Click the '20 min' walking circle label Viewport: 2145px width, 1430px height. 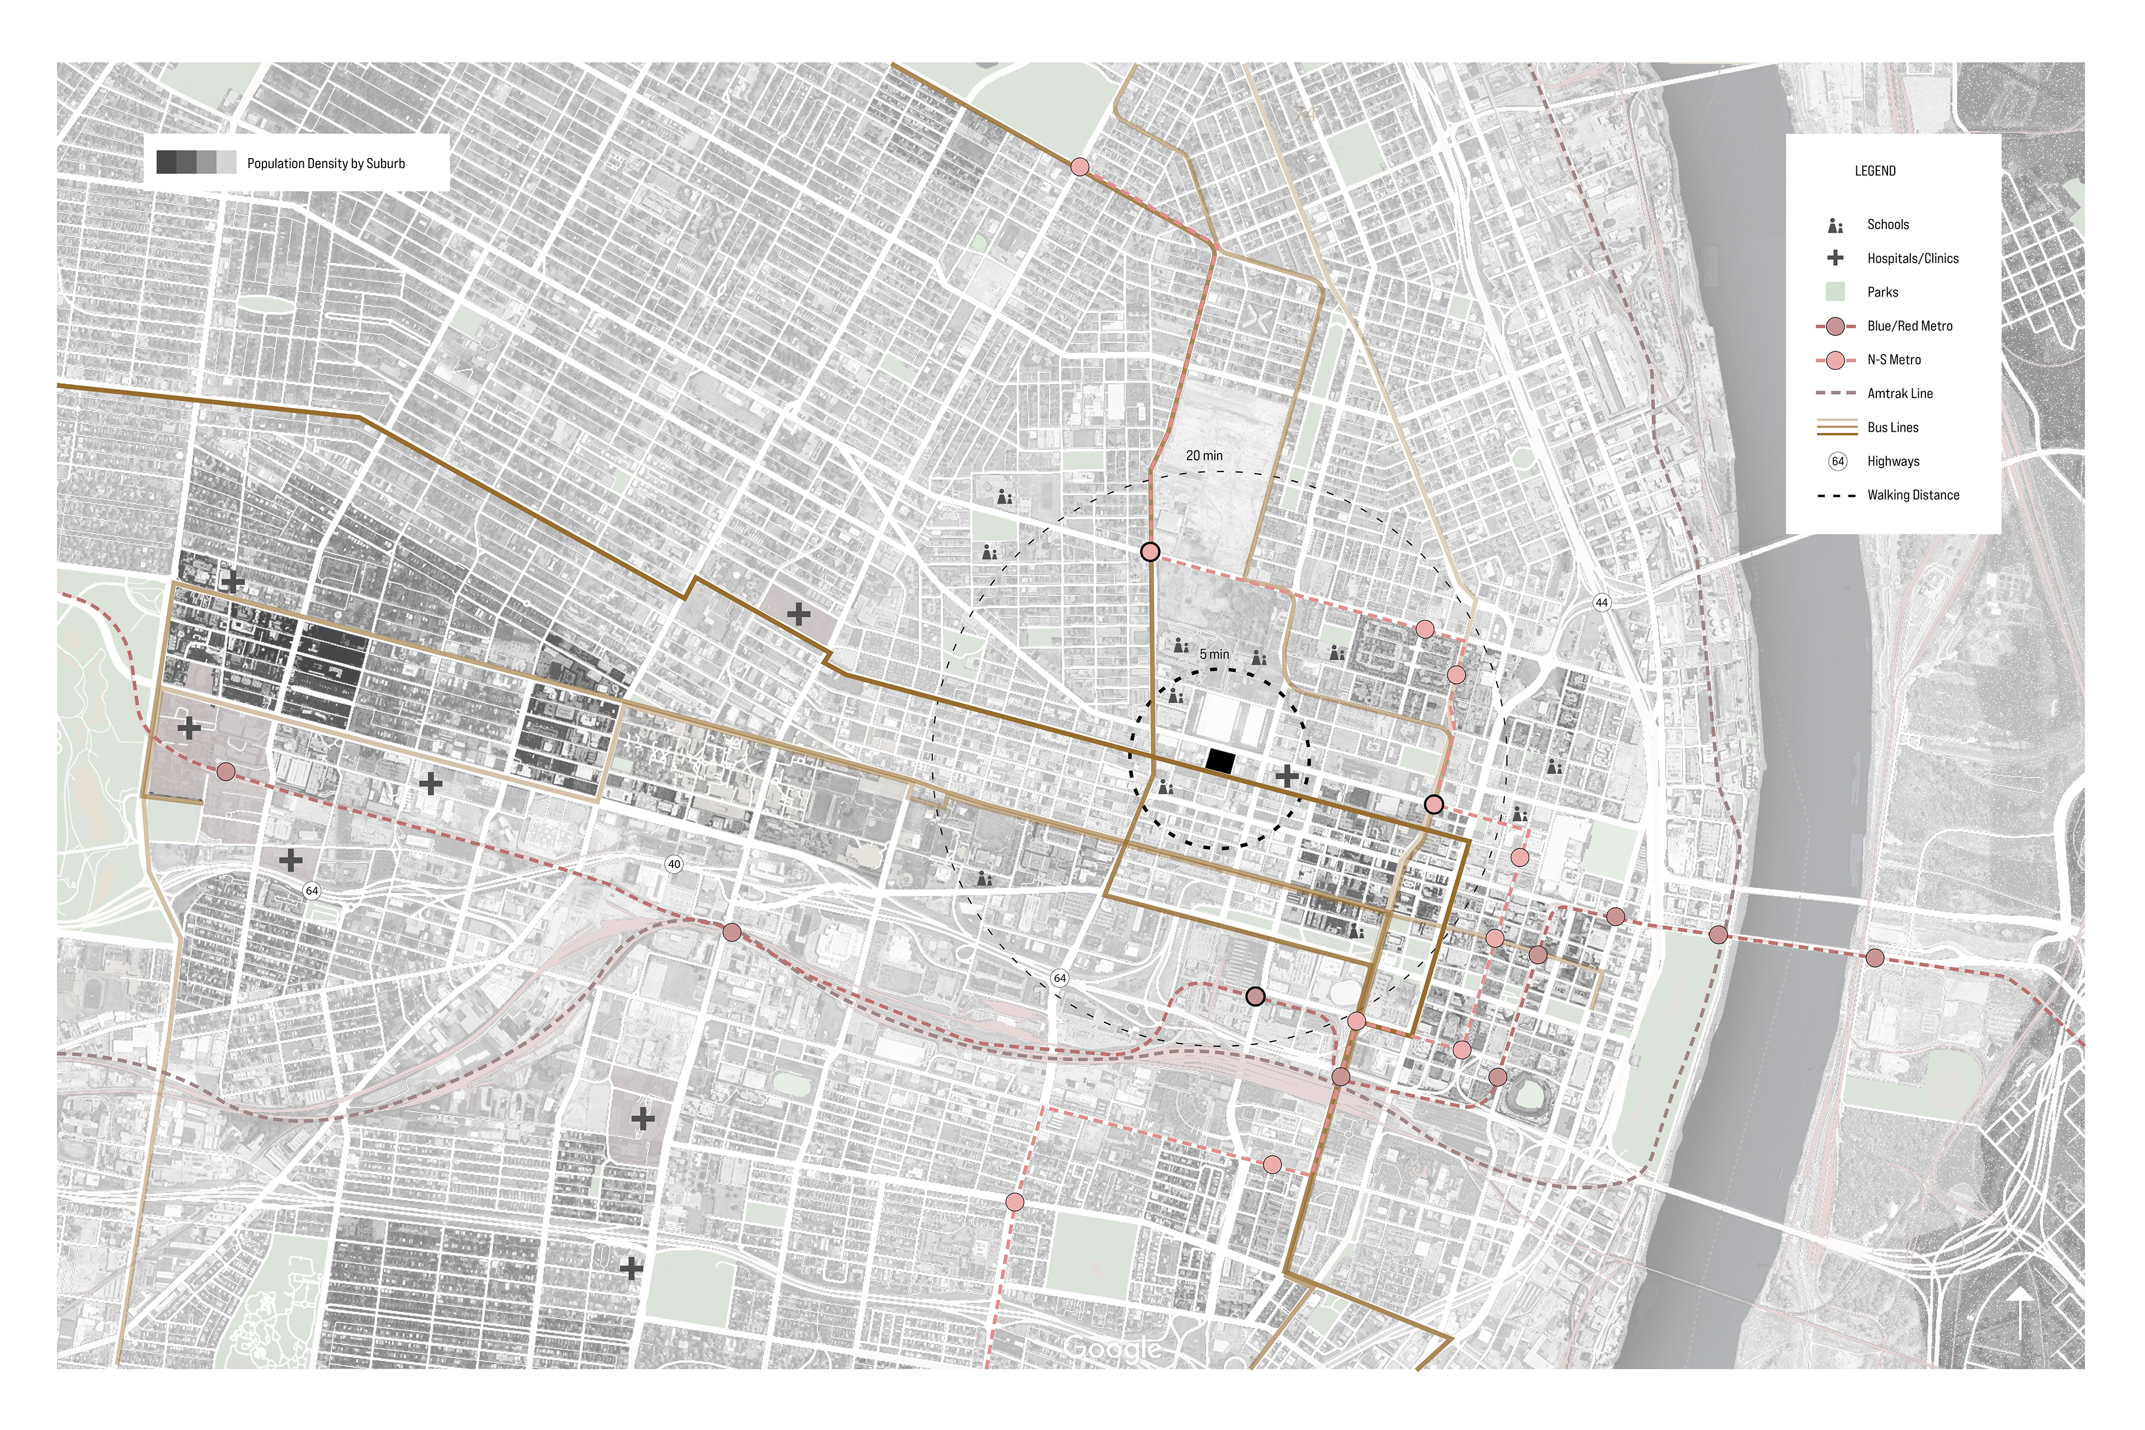1204,455
